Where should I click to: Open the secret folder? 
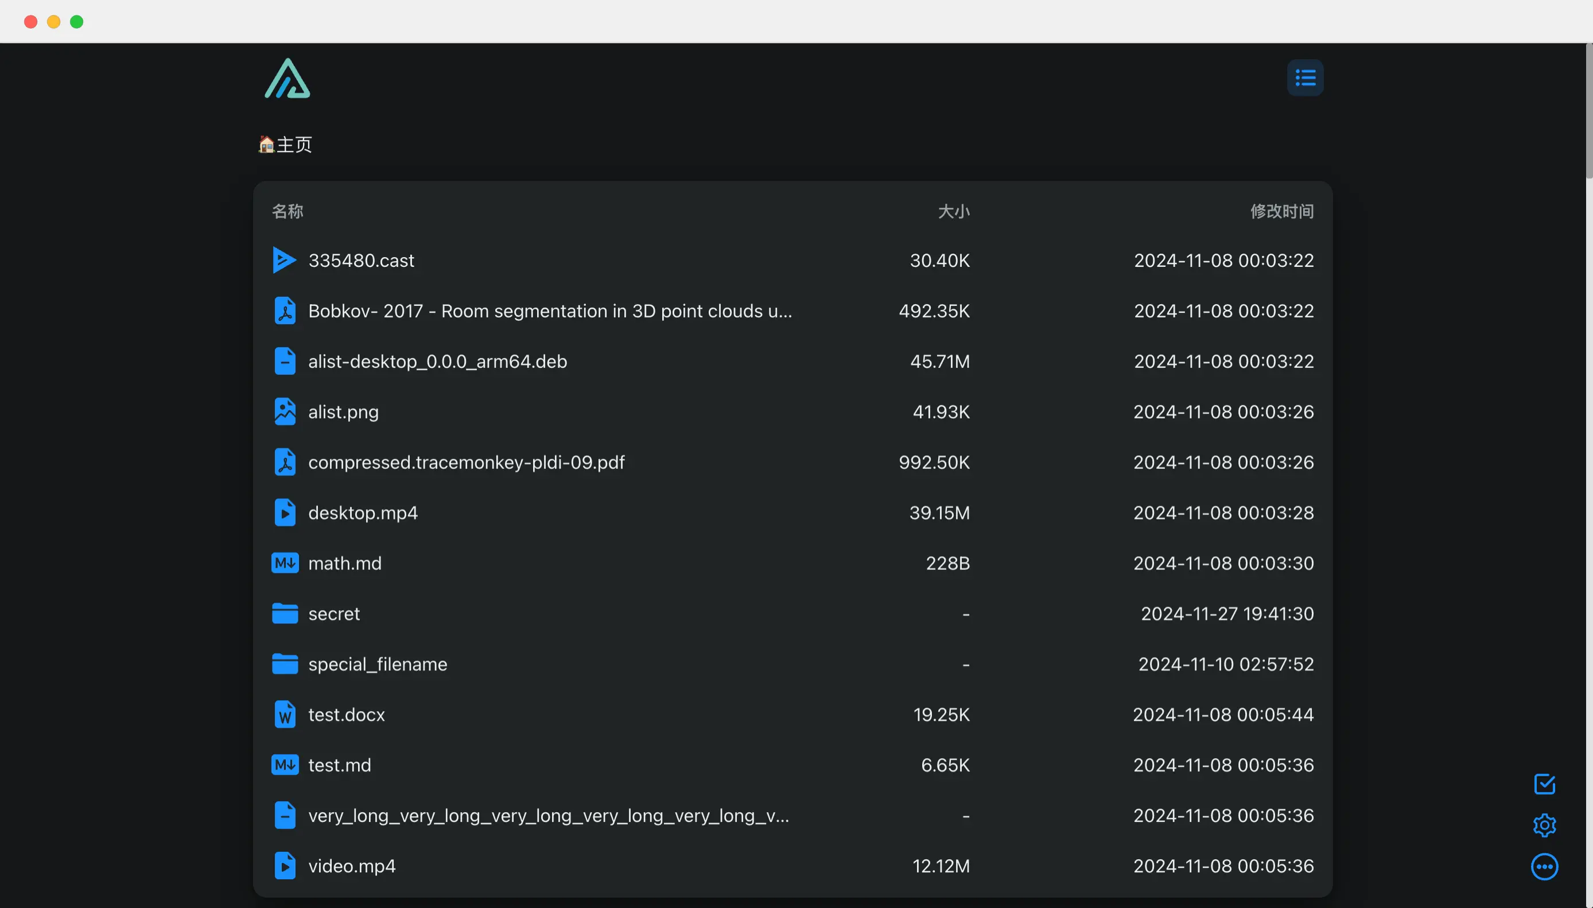(x=334, y=614)
